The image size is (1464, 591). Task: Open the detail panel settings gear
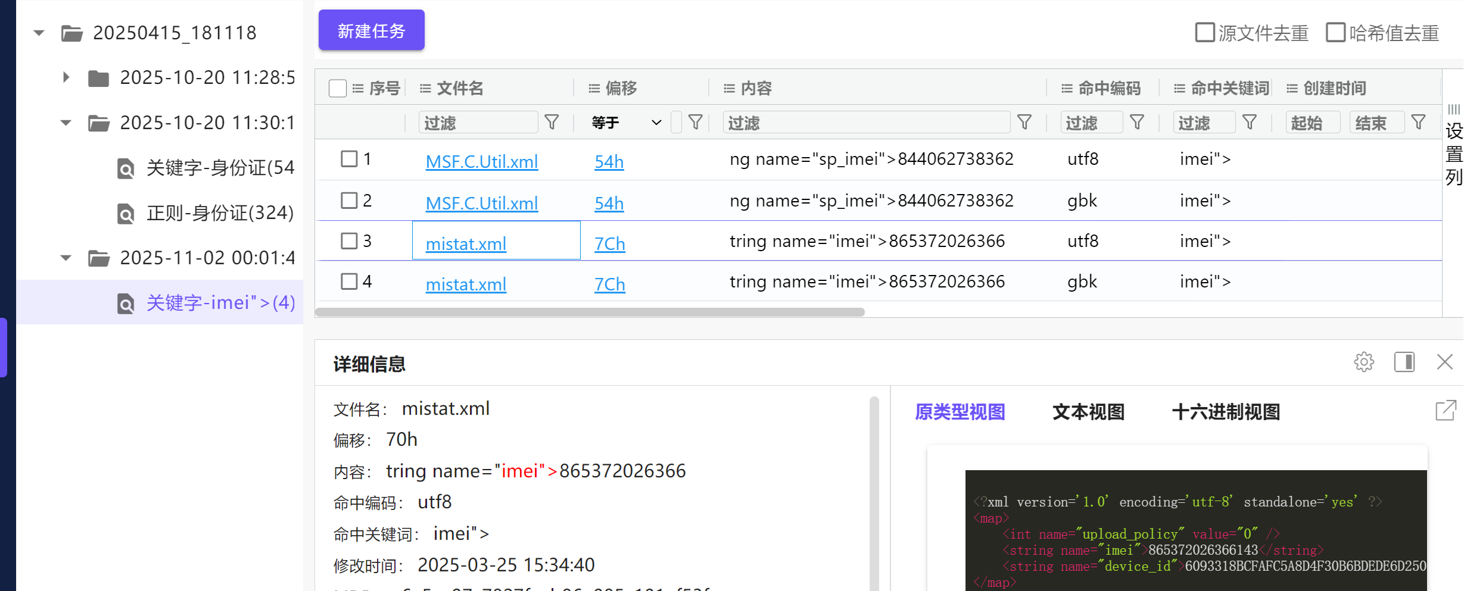coord(1363,362)
